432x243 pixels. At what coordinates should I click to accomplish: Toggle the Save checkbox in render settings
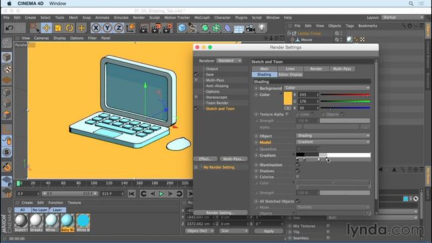[196, 74]
